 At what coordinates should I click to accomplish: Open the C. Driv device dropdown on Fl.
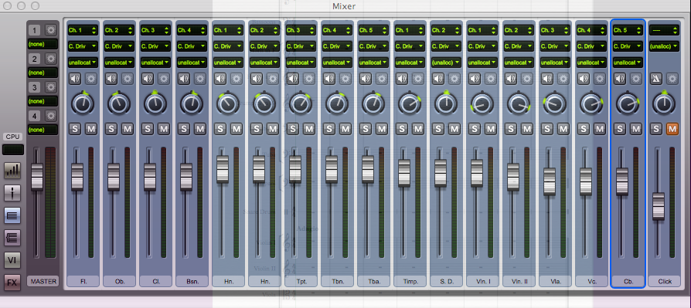[x=83, y=46]
